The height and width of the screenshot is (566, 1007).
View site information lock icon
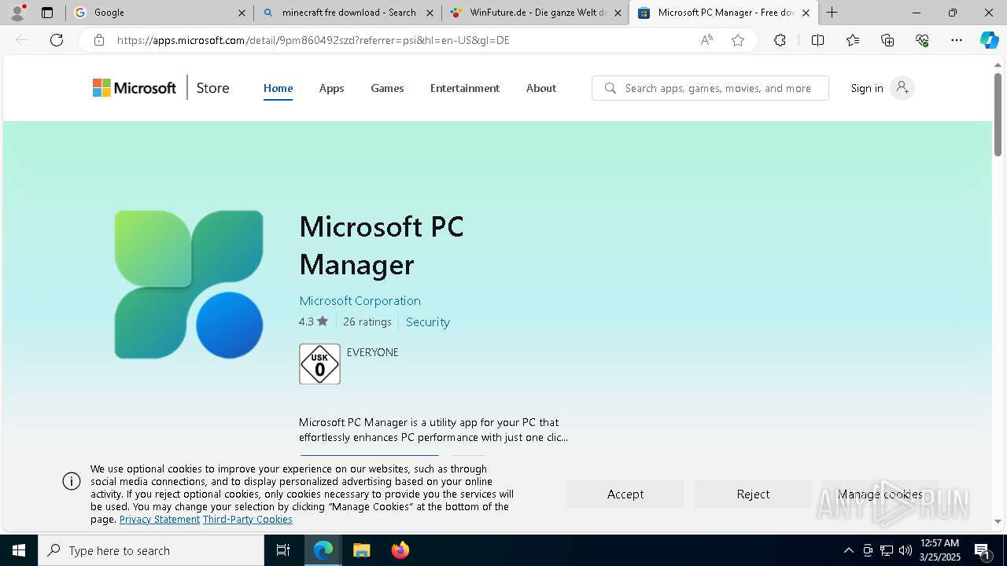[x=98, y=40]
